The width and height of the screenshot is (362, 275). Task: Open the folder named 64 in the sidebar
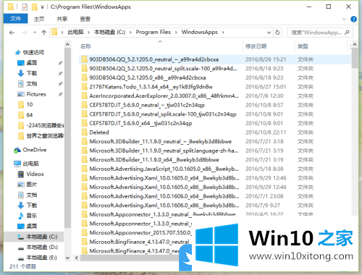[x=30, y=115]
